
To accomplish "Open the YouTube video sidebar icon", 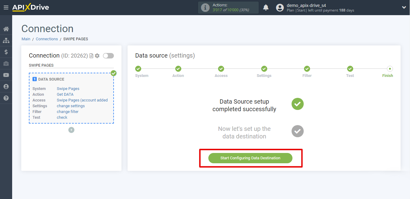I will (x=6, y=75).
